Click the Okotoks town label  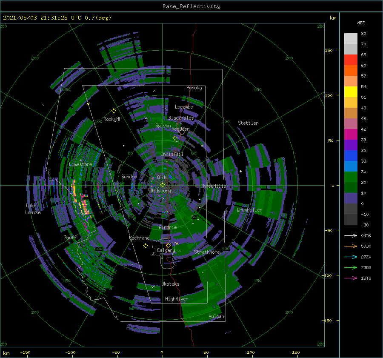pyautogui.click(x=170, y=284)
